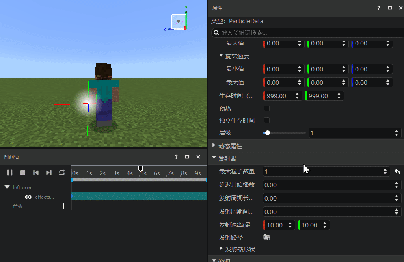Click the effects track start keyframe
This screenshot has width=404, height=262.
coord(73,196)
